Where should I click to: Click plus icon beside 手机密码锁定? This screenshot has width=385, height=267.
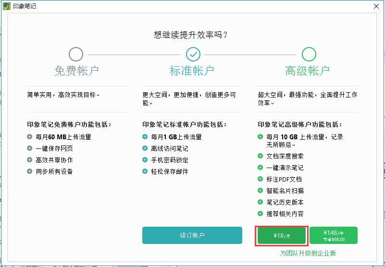[x=145, y=160]
